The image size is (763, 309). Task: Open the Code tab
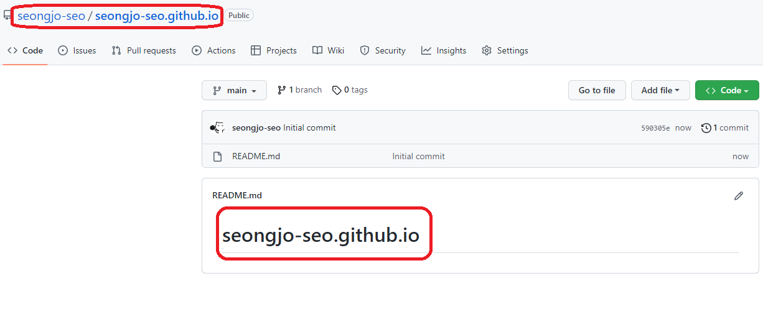coord(25,50)
